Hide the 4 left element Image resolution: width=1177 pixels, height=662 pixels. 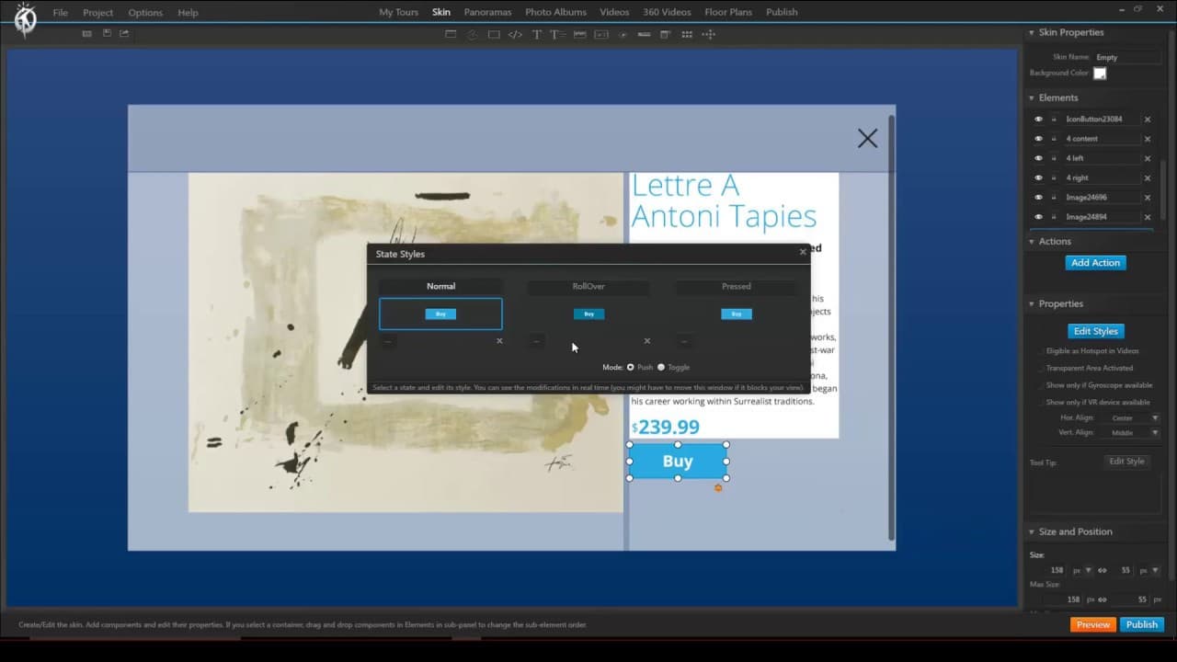pyautogui.click(x=1039, y=158)
